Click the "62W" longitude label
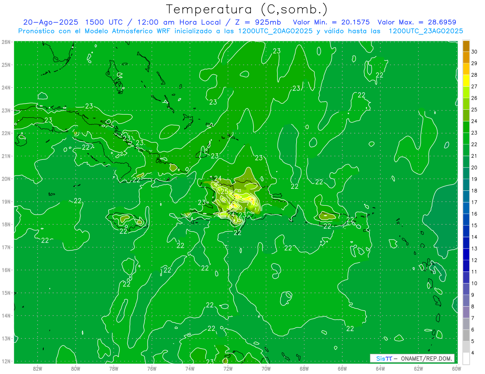 [x=418, y=368]
